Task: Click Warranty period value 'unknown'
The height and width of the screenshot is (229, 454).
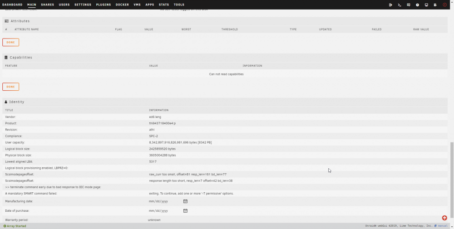Action: (x=154, y=220)
